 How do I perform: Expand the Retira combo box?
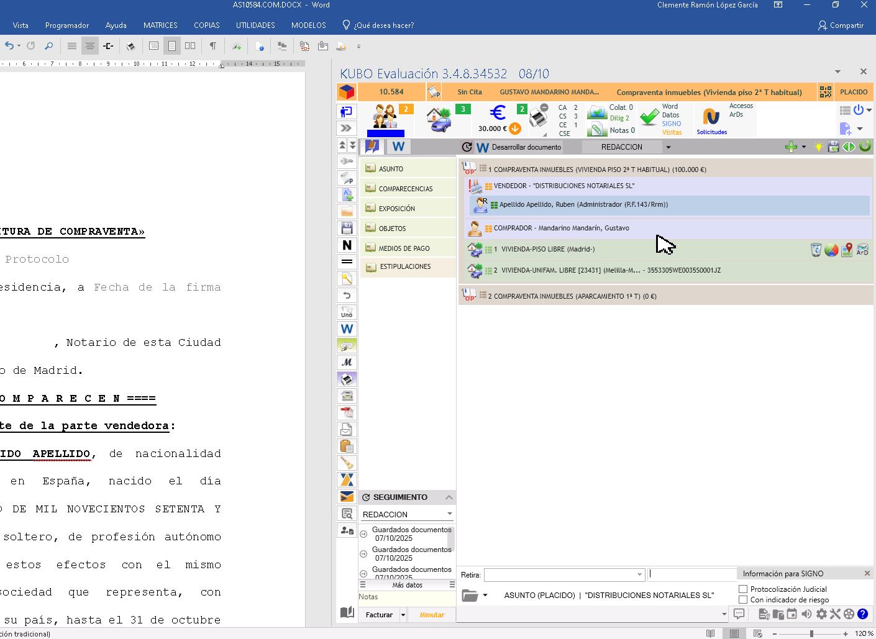[639, 574]
